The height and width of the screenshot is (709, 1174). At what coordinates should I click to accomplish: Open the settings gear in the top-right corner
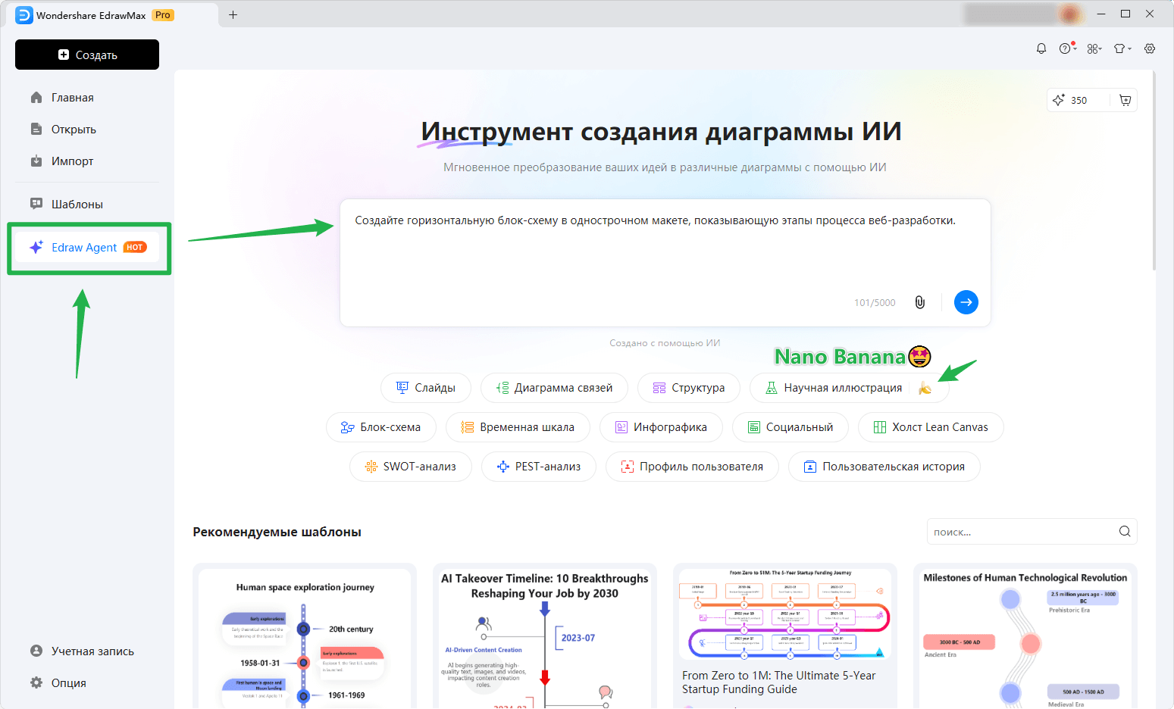1149,48
